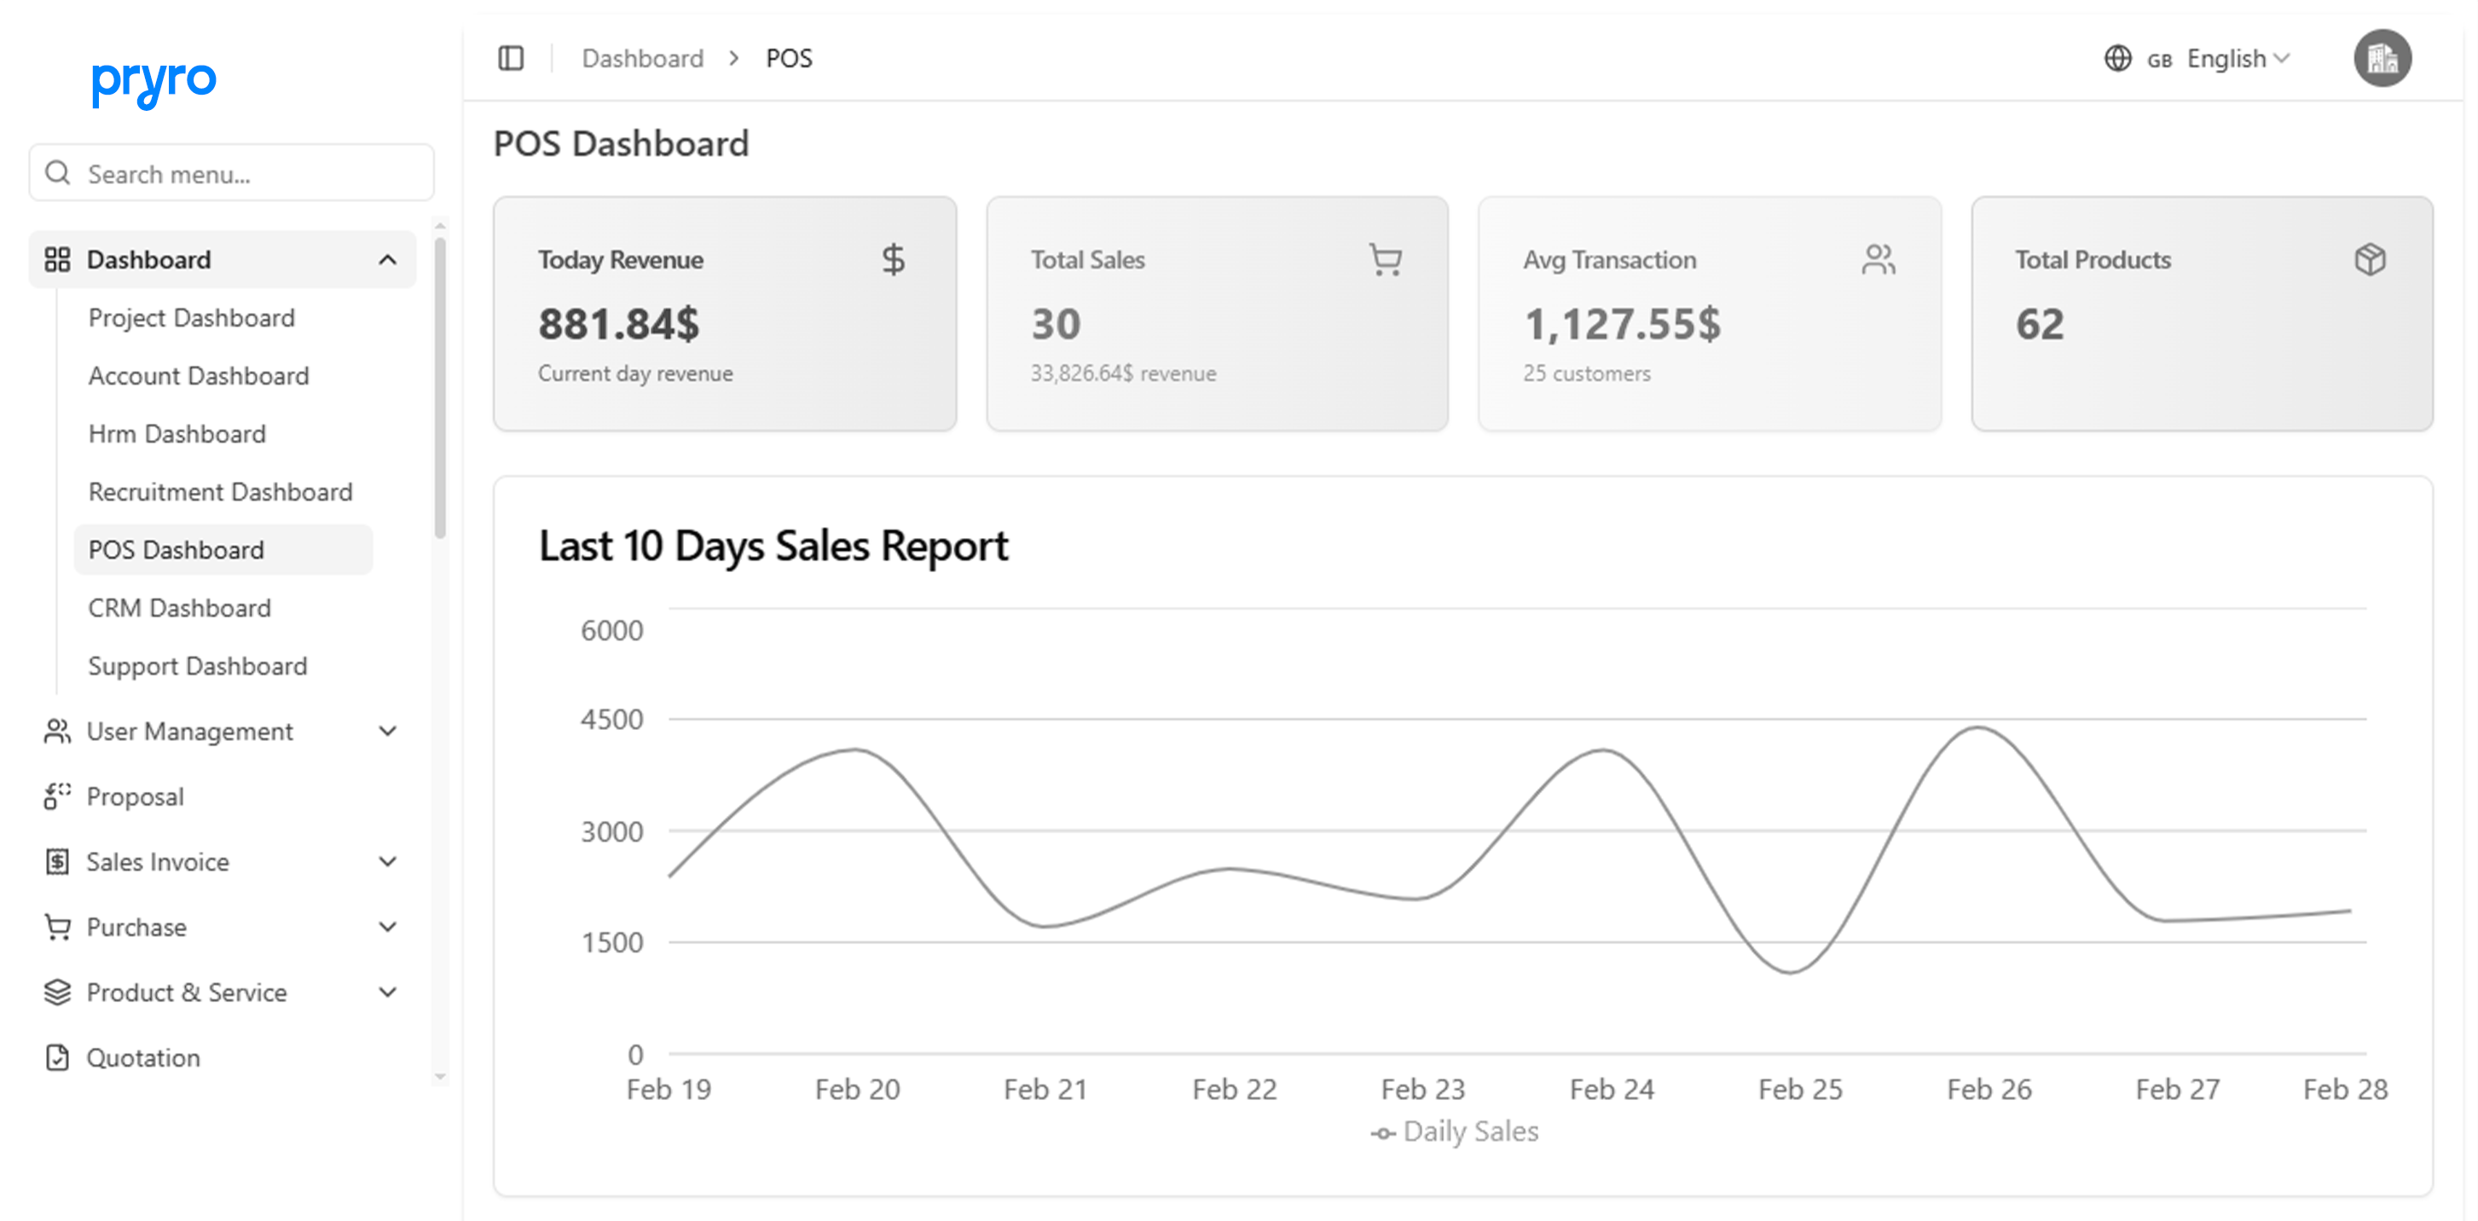
Task: Toggle the sidebar panel icon
Action: pos(511,59)
